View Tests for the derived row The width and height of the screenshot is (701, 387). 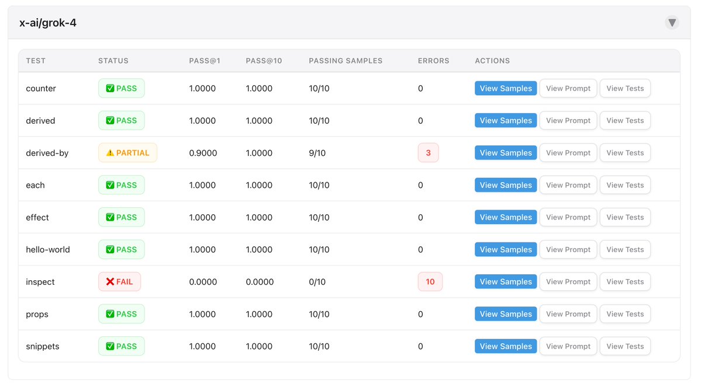pos(625,120)
